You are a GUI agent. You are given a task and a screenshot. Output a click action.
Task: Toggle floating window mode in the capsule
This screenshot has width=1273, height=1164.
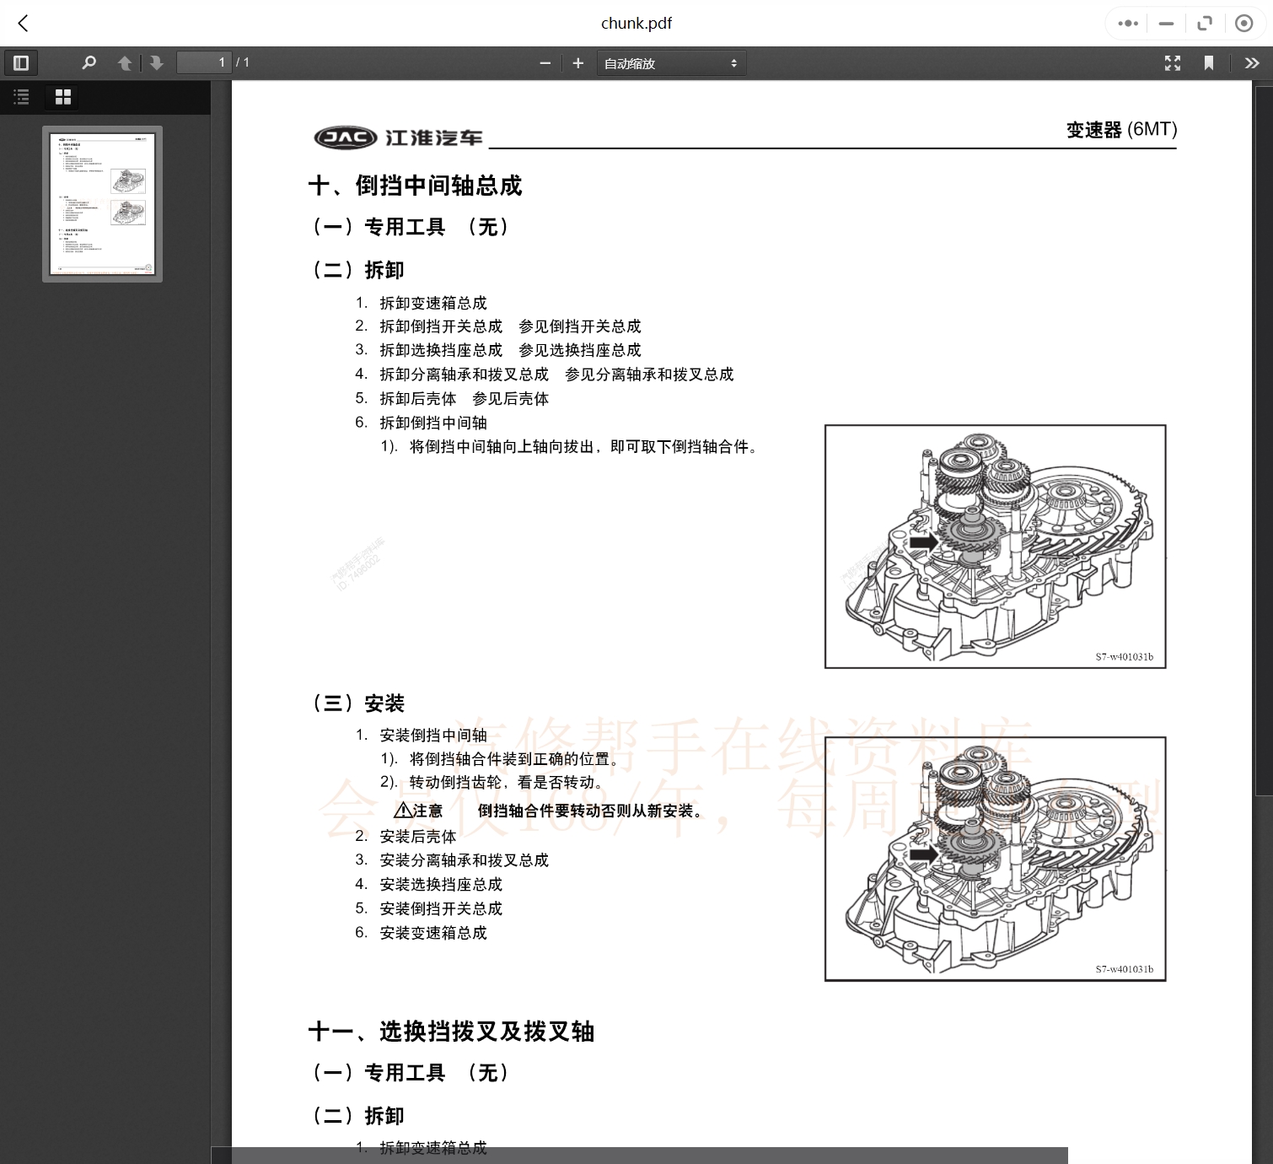[x=1205, y=23]
